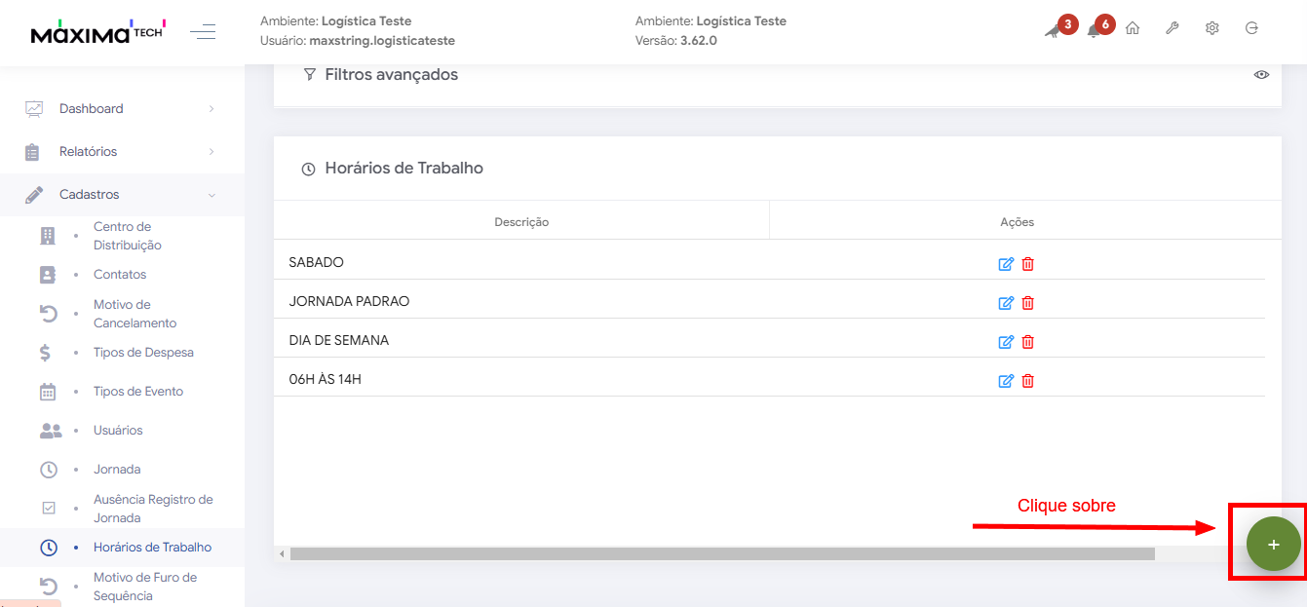Toggle the sidebar hamburger menu

203,33
